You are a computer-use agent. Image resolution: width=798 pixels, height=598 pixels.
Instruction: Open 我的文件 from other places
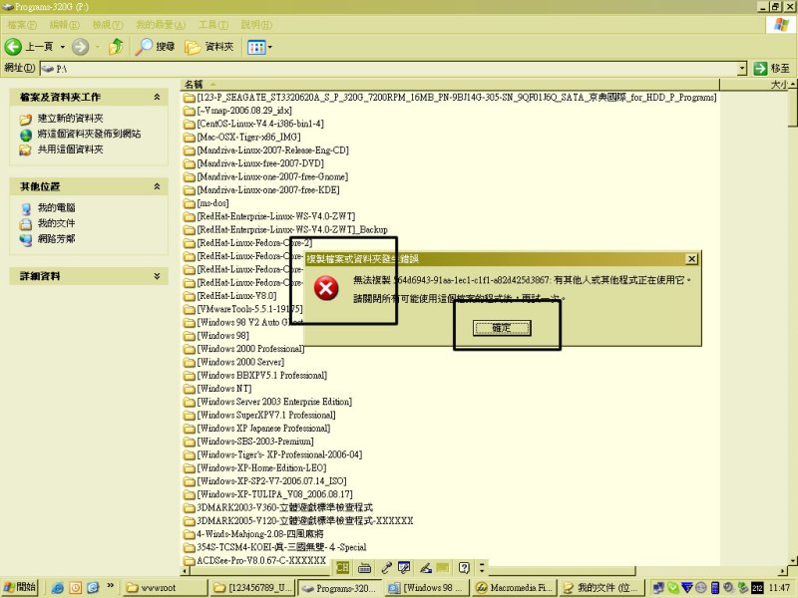tap(56, 222)
